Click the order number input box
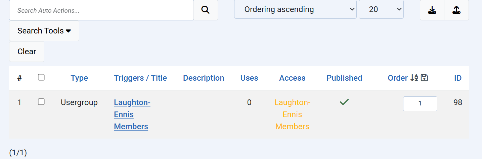The image size is (482, 159). coord(420,103)
